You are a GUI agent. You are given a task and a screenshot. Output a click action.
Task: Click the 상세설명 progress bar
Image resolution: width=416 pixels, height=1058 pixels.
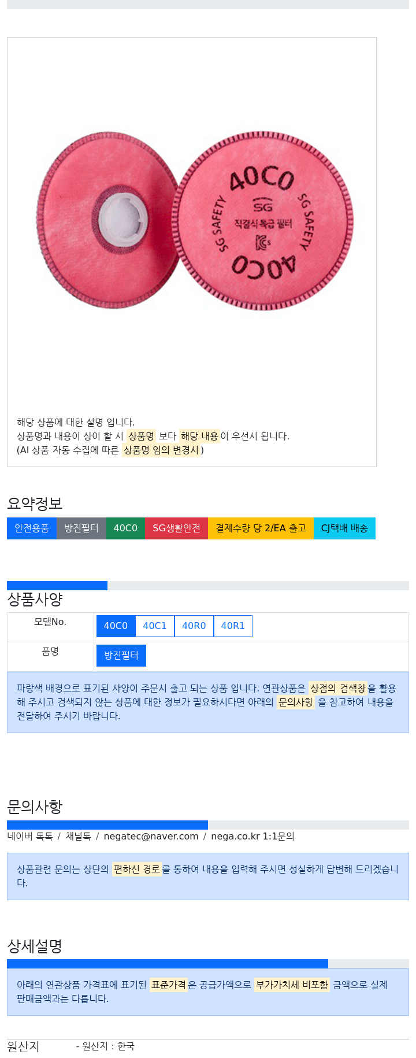[x=168, y=964]
